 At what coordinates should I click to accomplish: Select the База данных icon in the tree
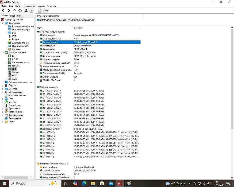point(6,118)
